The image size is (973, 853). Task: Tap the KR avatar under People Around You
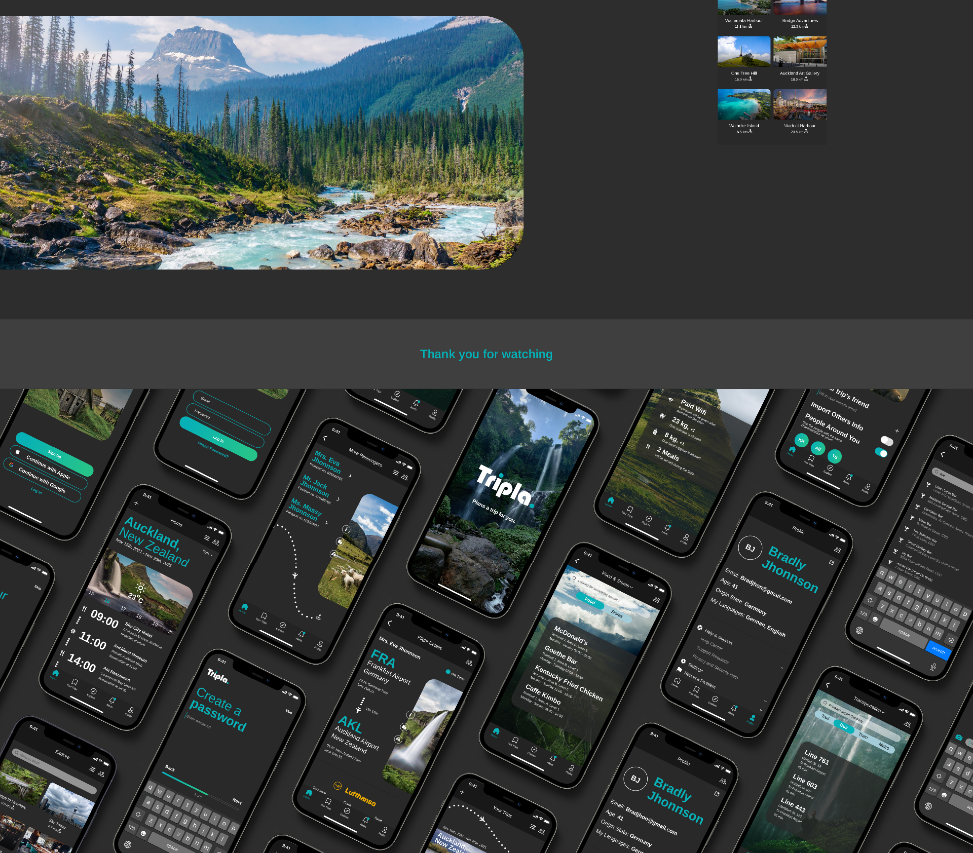[x=801, y=440]
